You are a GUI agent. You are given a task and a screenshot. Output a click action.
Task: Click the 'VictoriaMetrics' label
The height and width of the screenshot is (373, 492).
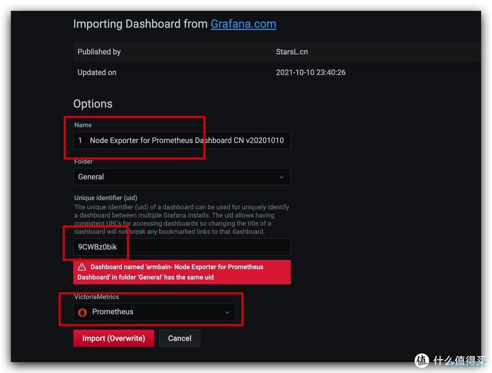[x=97, y=297]
